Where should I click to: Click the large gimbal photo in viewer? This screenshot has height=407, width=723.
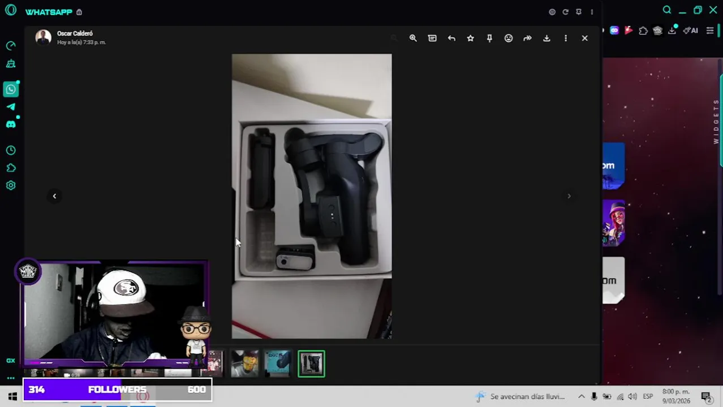coord(312,196)
